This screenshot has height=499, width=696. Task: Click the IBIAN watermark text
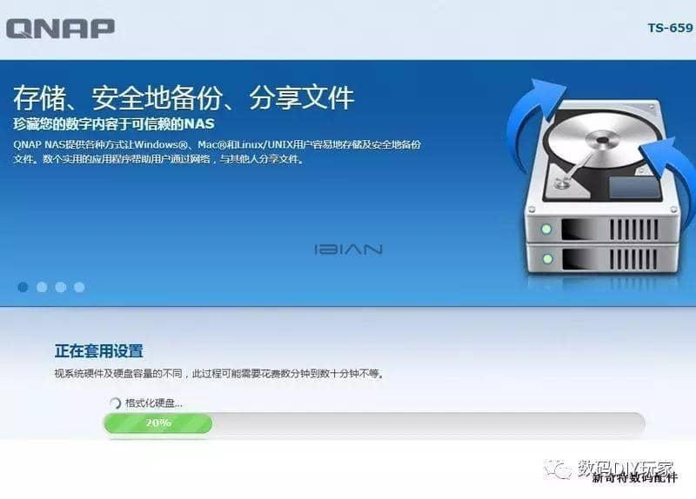[x=349, y=249]
